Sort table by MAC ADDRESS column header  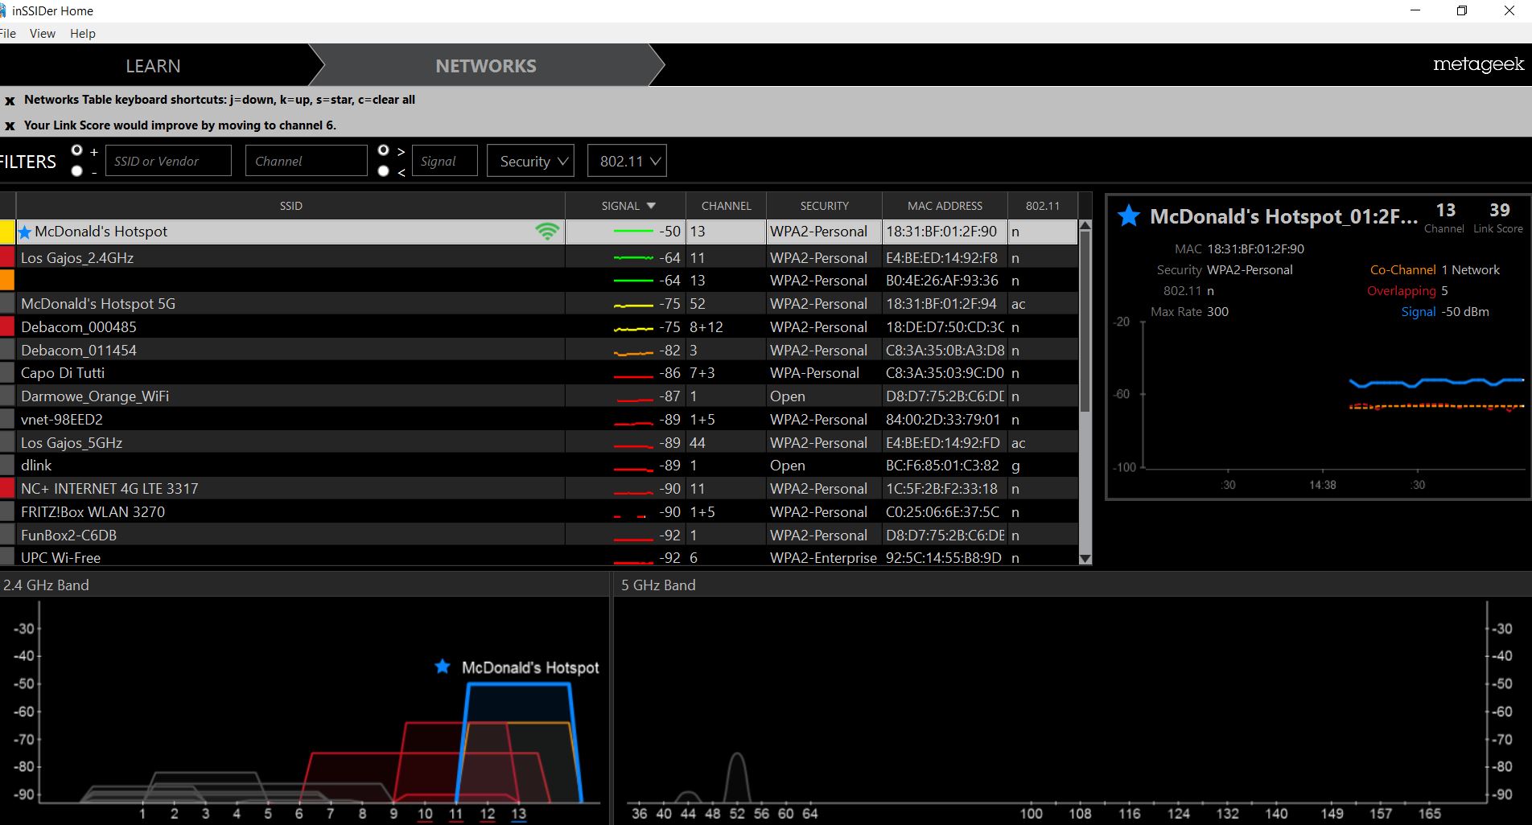[945, 206]
